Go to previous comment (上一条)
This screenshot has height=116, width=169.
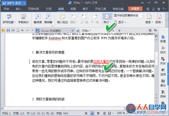(x=84, y=19)
